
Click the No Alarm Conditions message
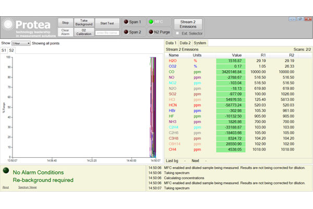pos(38,172)
